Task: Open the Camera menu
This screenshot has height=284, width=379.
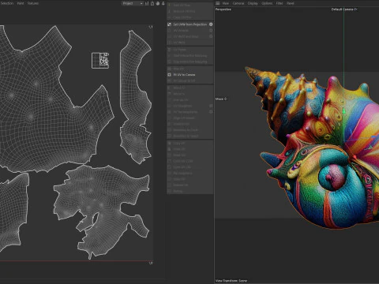Action: click(238, 3)
